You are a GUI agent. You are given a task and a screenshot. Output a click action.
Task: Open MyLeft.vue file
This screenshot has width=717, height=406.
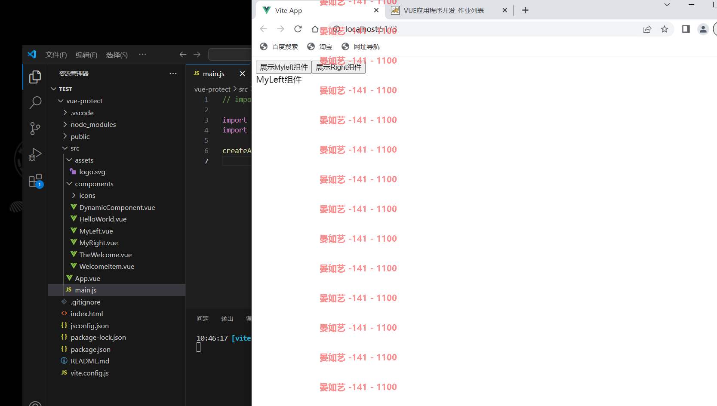(117, 231)
